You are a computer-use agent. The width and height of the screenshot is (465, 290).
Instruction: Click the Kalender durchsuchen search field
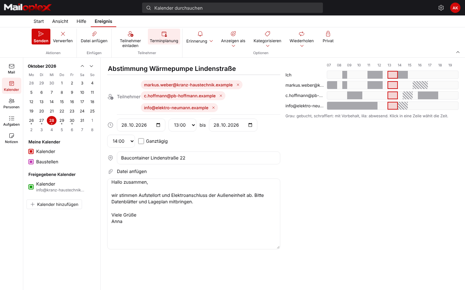click(x=232, y=8)
